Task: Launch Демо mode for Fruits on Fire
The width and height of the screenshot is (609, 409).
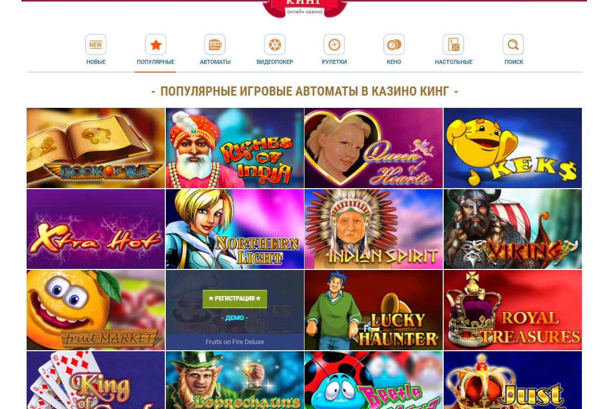Action: pos(234,318)
